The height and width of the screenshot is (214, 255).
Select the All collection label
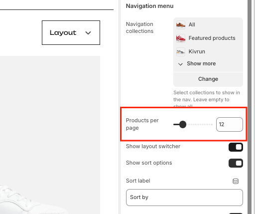pyautogui.click(x=192, y=24)
